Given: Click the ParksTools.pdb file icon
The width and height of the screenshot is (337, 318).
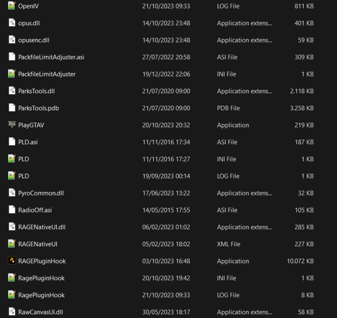Looking at the screenshot, I should 12,107.
